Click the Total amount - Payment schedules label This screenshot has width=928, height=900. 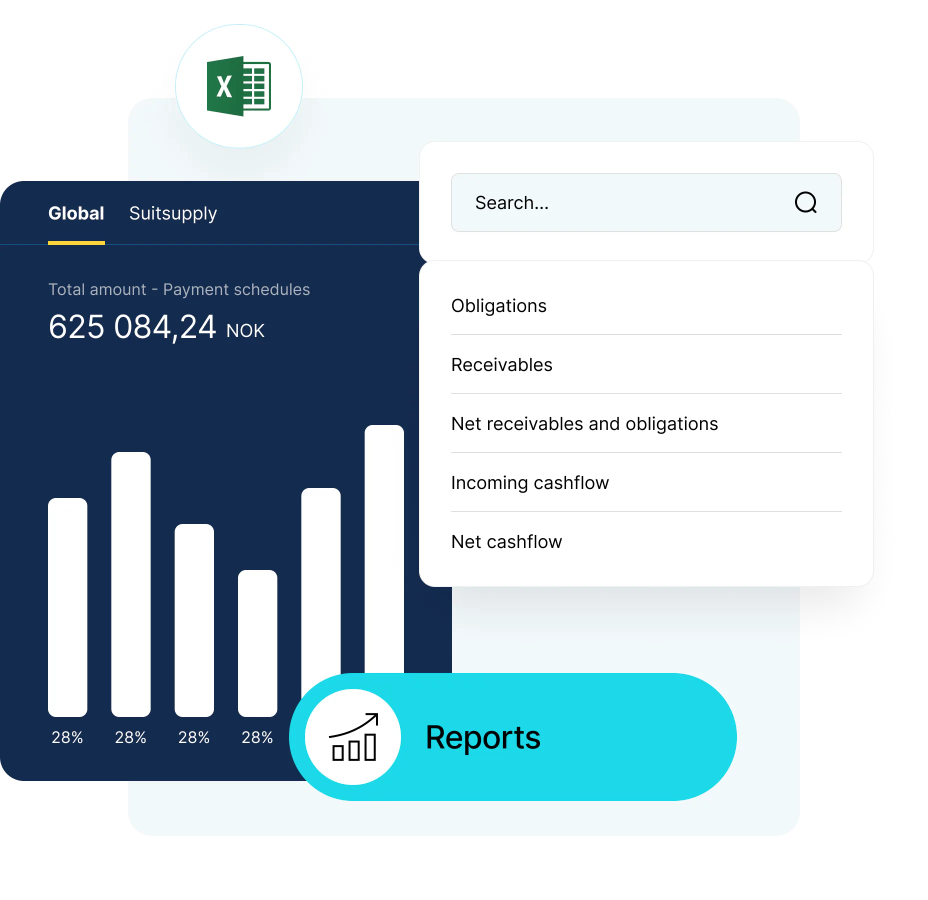(179, 289)
